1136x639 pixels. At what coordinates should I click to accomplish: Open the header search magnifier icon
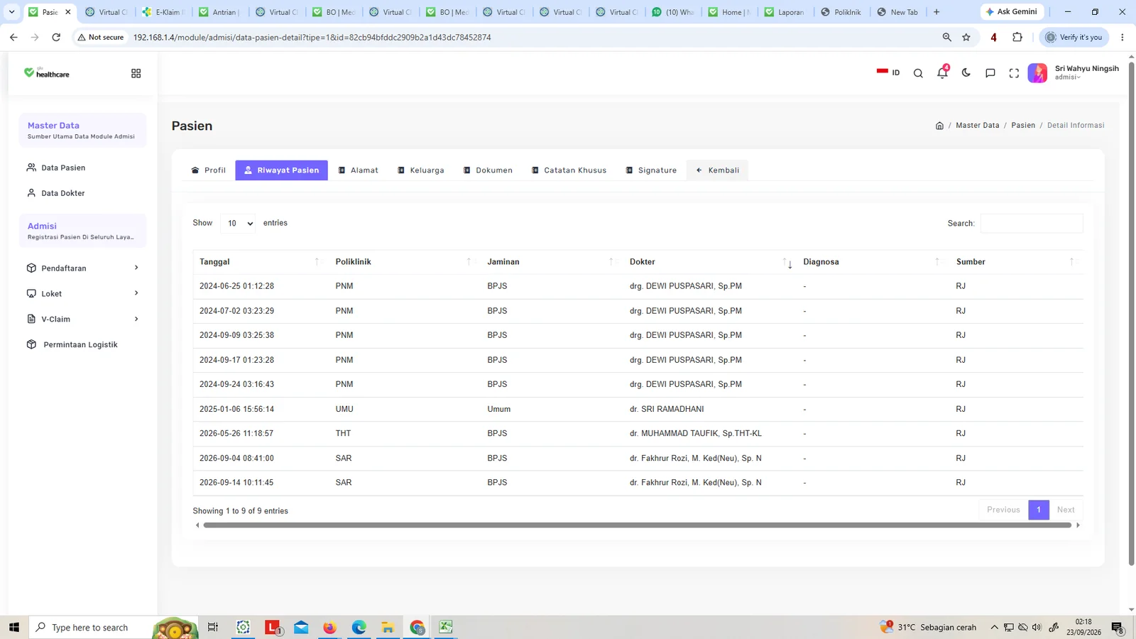[918, 73]
